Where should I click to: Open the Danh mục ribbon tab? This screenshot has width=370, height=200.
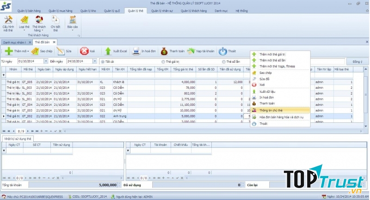221,11
